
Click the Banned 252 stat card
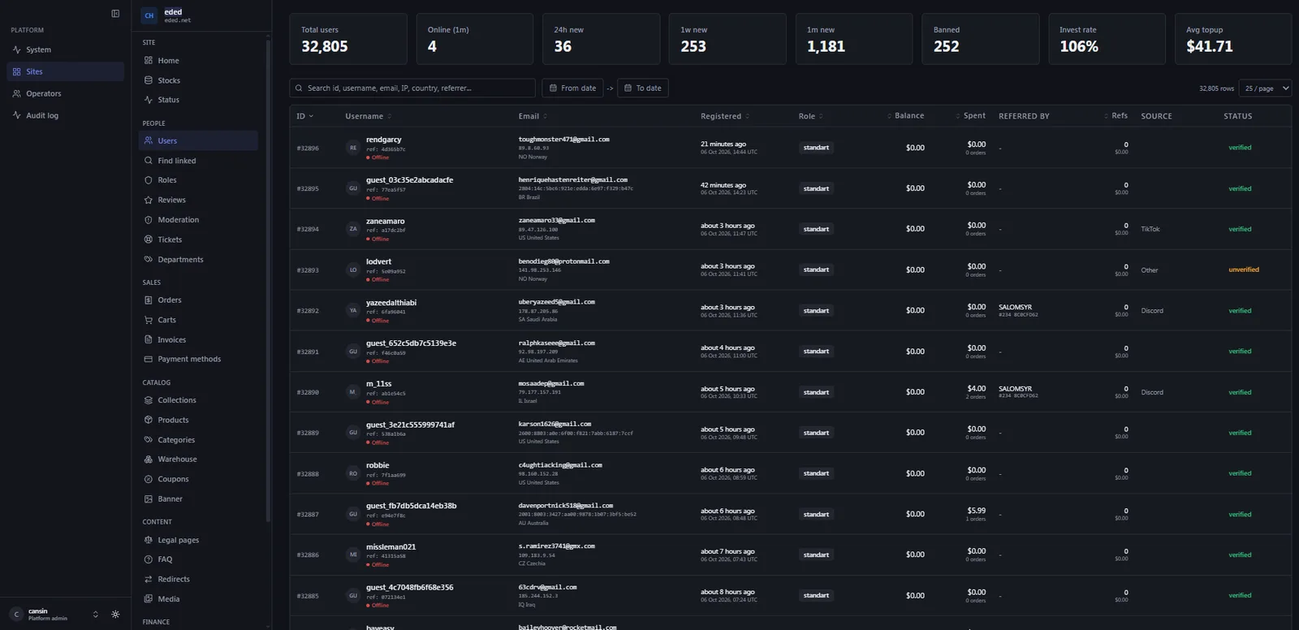(x=980, y=39)
